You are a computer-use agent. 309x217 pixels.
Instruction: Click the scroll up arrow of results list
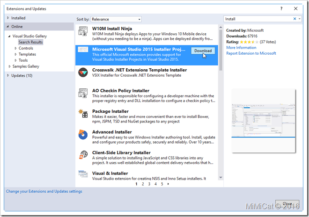pyautogui.click(x=221, y=28)
